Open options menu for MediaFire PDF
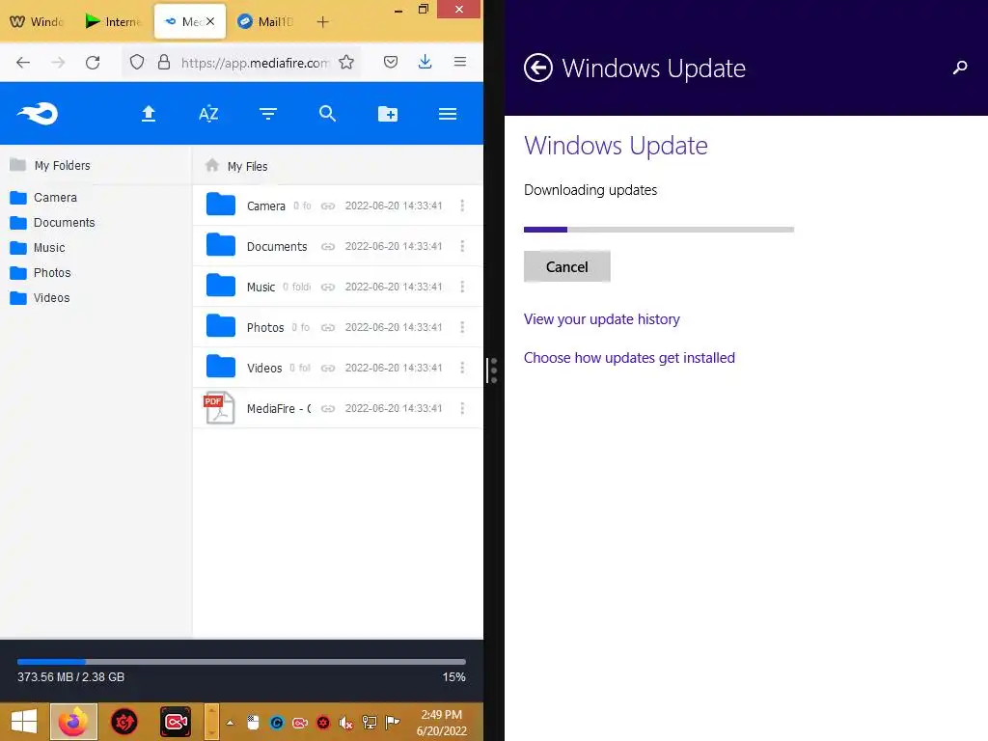The height and width of the screenshot is (741, 988). tap(462, 408)
